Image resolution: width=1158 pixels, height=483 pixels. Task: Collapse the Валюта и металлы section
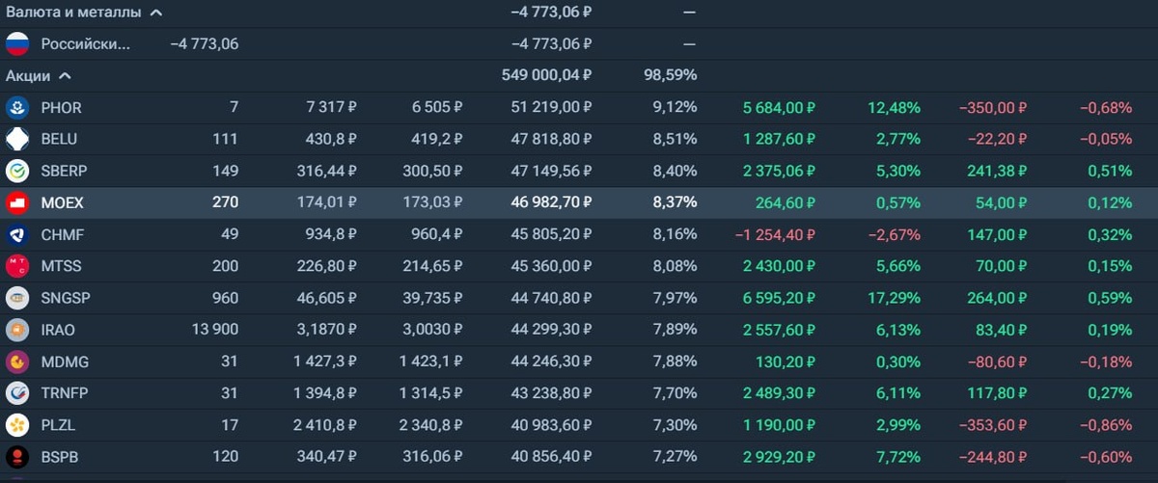click(156, 13)
